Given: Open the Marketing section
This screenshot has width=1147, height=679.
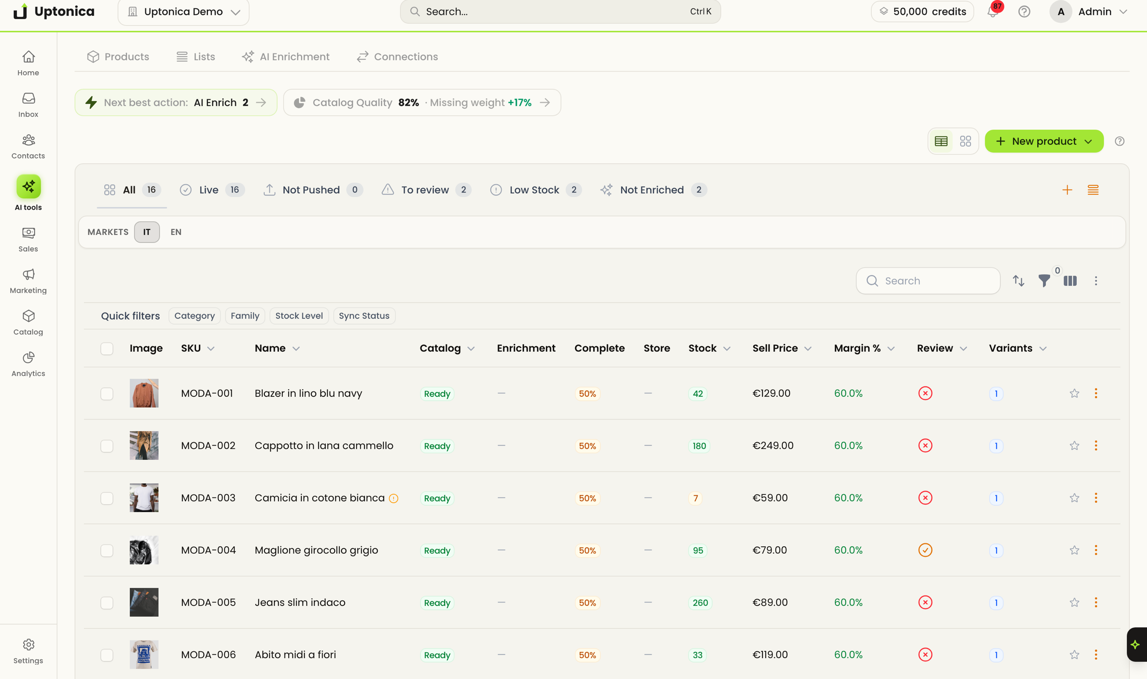Looking at the screenshot, I should (x=28, y=281).
